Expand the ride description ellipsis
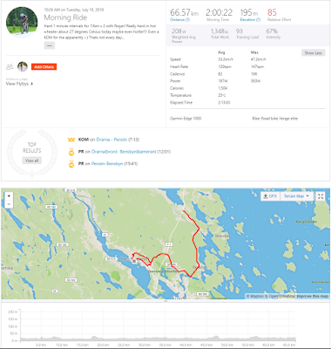Screen dimensions: 331x349 tap(50, 45)
